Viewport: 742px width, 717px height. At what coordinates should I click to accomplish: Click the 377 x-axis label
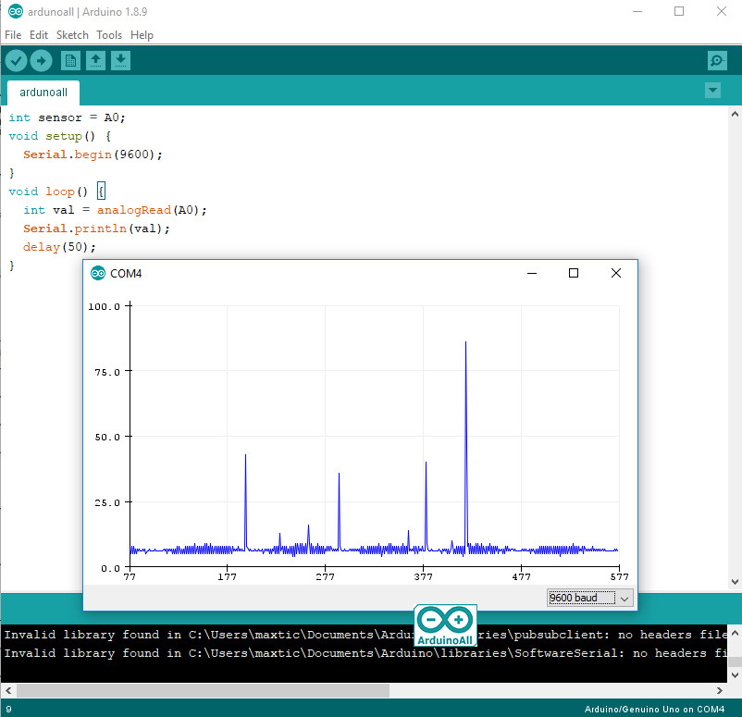click(423, 576)
